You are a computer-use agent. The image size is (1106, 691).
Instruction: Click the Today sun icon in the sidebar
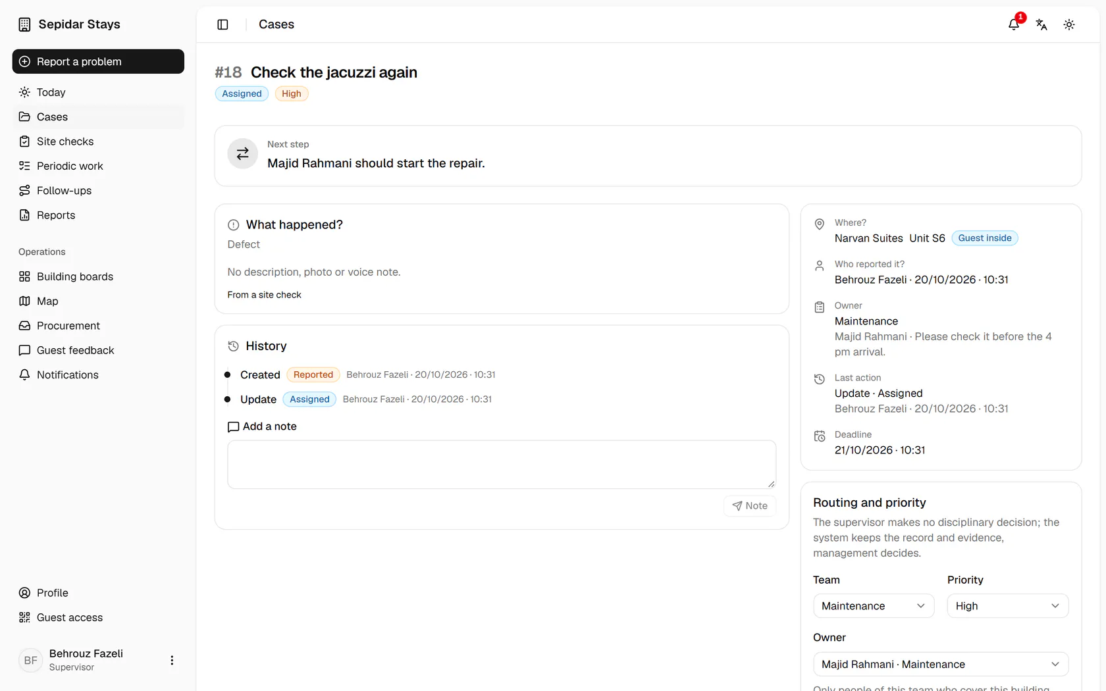tap(24, 92)
